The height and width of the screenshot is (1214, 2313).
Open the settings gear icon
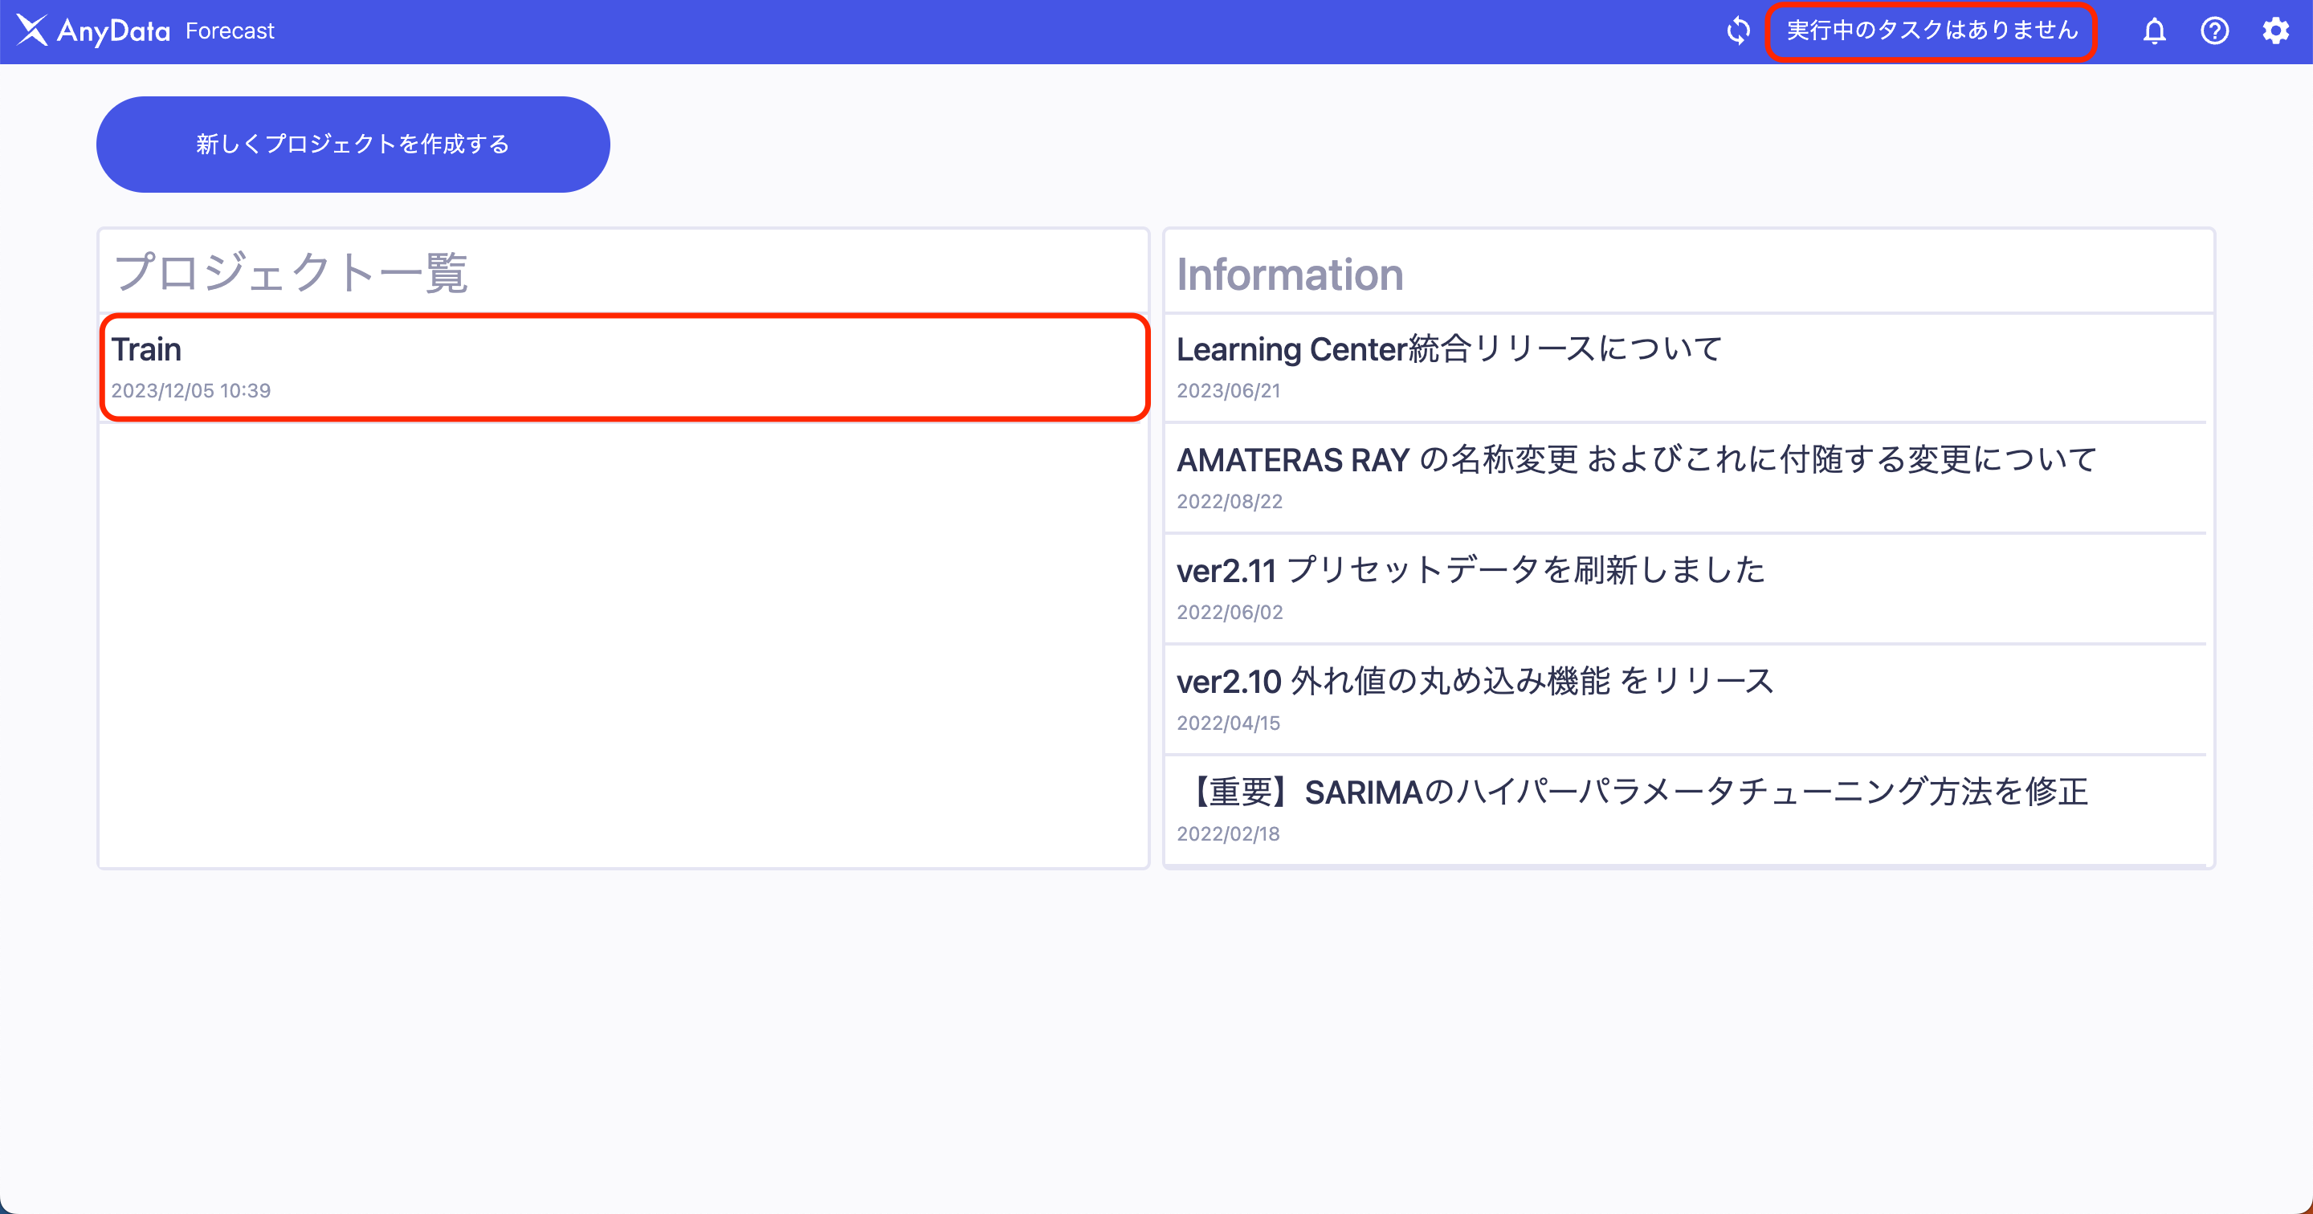pos(2275,31)
